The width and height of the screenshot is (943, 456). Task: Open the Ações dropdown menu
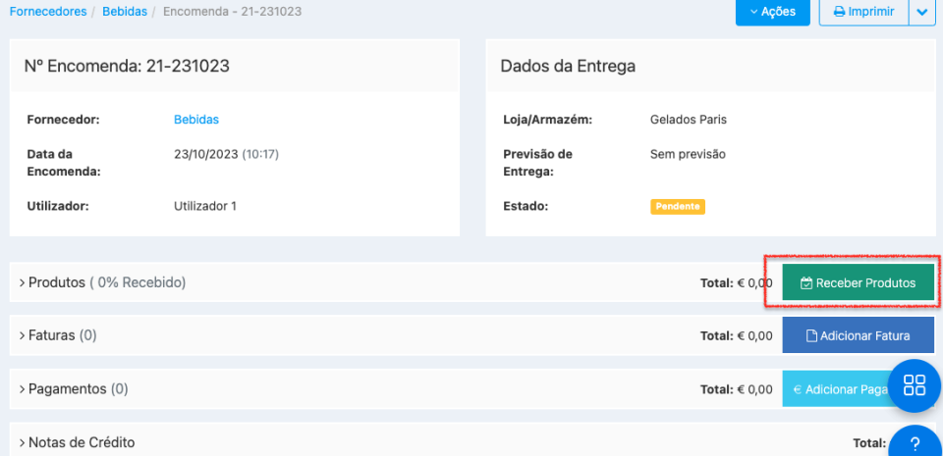pyautogui.click(x=773, y=12)
